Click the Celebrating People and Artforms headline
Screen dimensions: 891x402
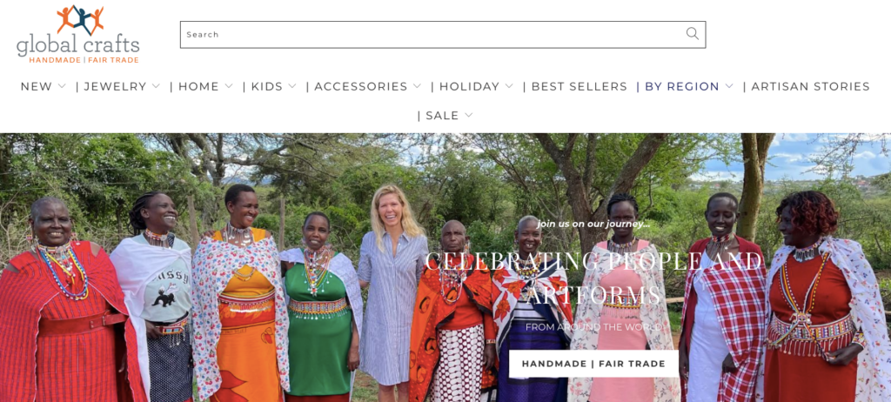pos(593,278)
